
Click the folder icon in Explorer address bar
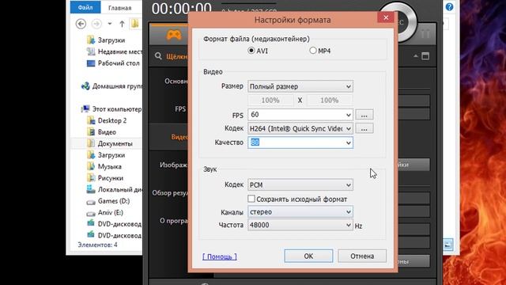coord(135,23)
